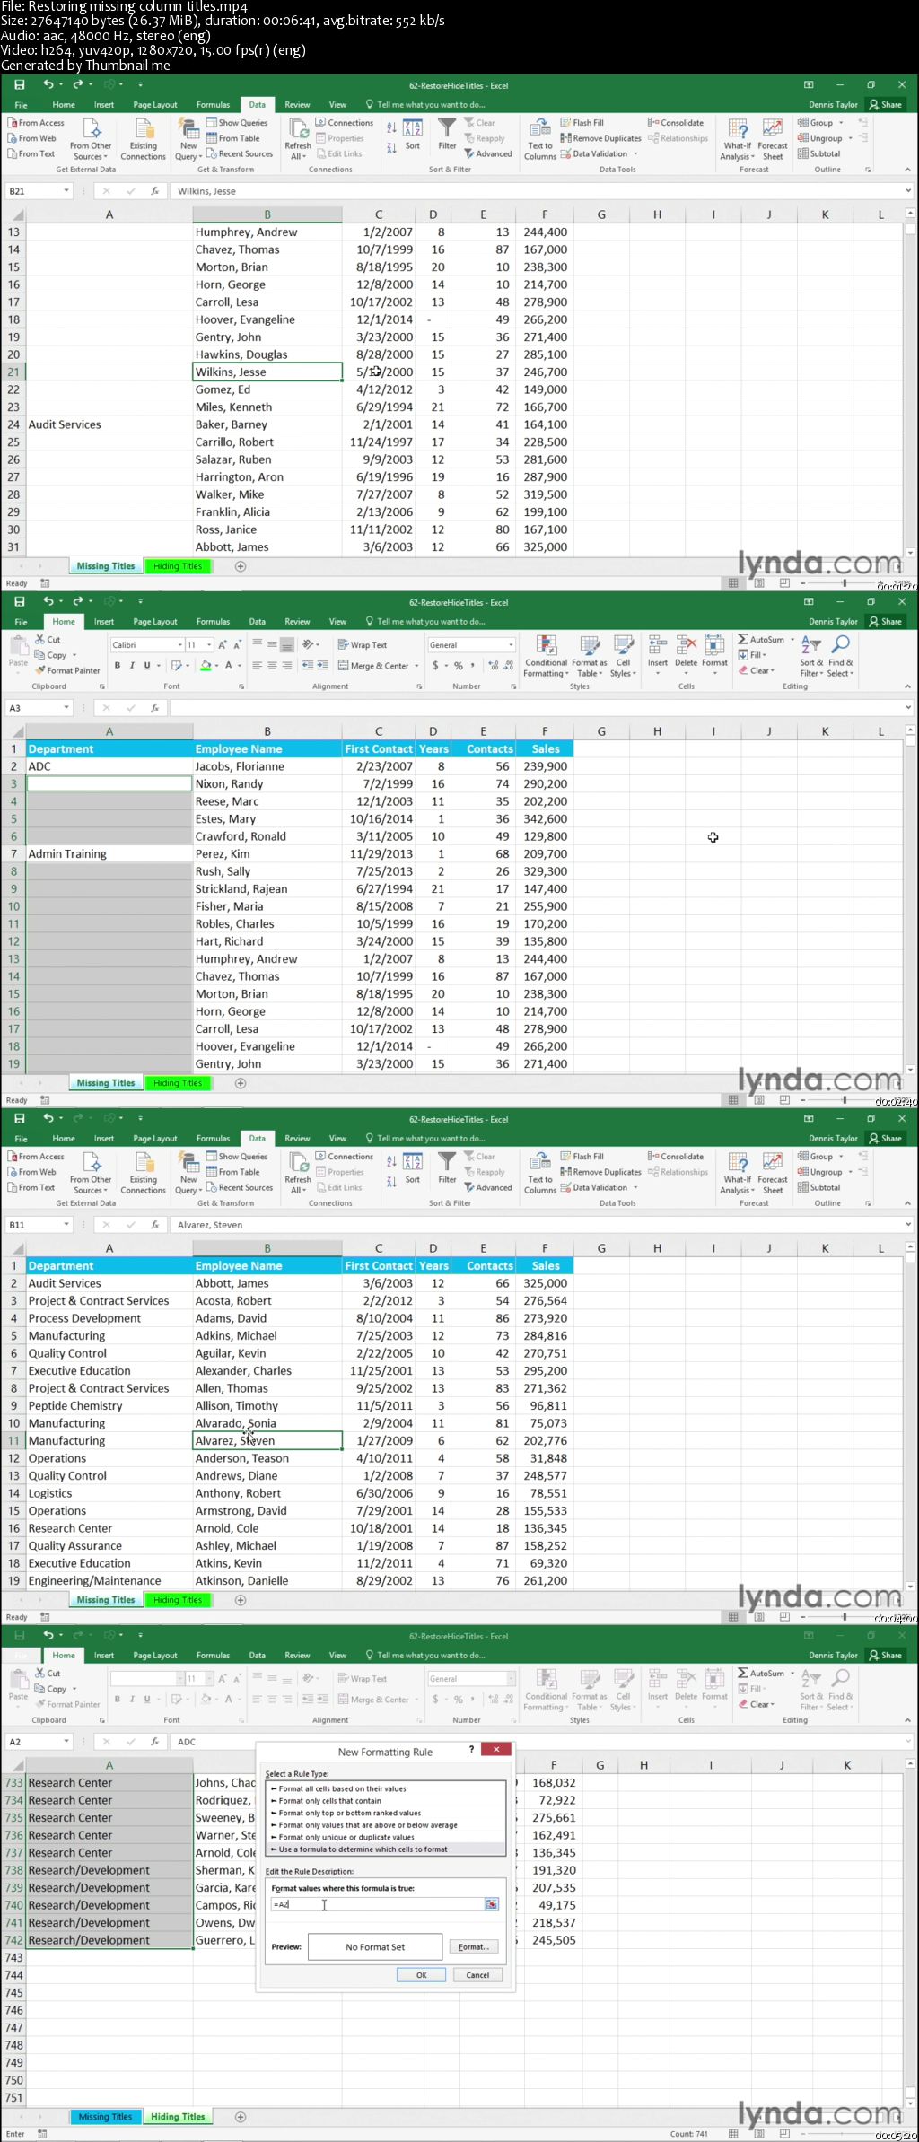
Task: Click From Web in the B21 frame
Action: pos(31,138)
